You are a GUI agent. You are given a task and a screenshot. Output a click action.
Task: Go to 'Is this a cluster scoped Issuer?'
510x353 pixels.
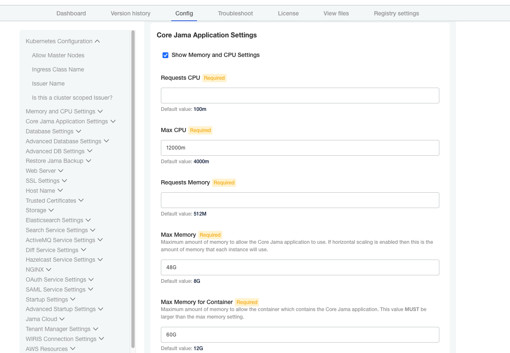coord(72,98)
